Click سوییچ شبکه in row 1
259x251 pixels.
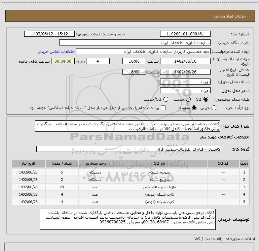(159, 172)
